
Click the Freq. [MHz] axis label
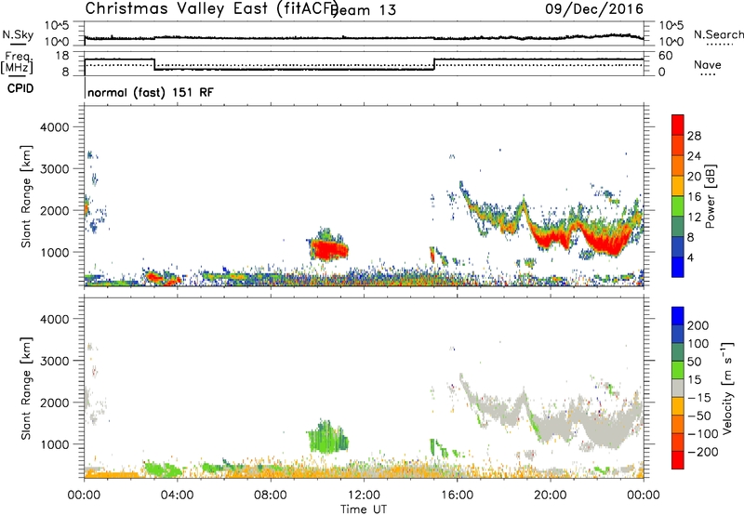(x=17, y=62)
